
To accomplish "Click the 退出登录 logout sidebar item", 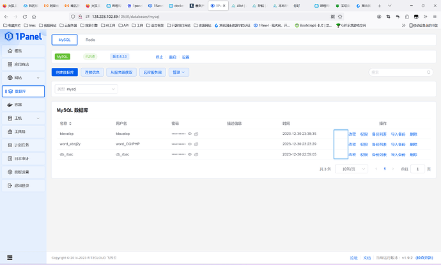I will (x=23, y=186).
